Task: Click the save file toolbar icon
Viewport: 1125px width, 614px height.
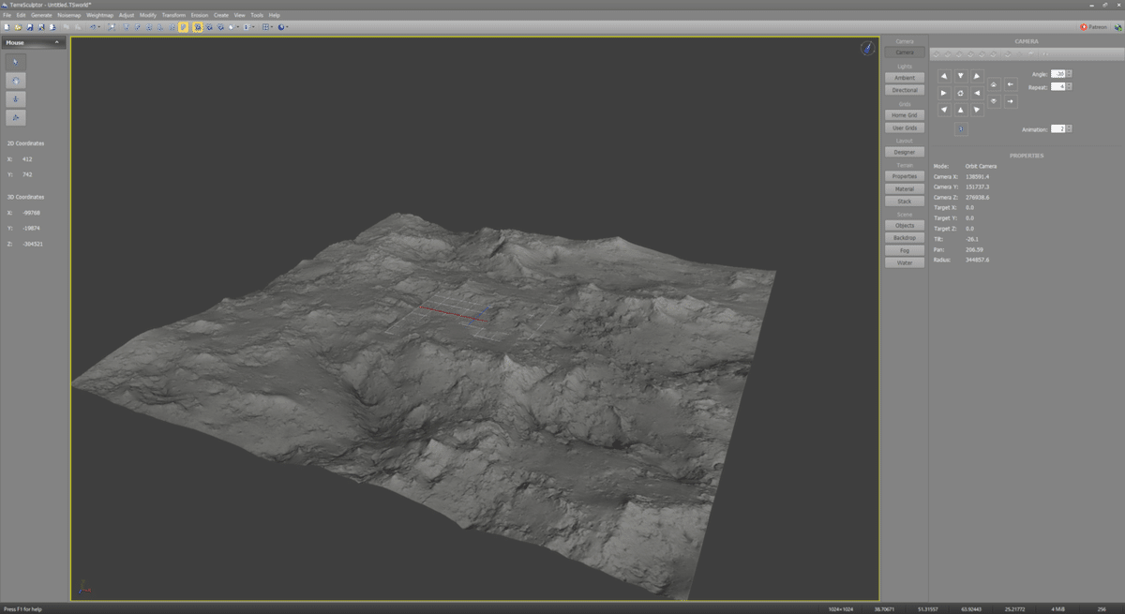Action: pyautogui.click(x=29, y=27)
